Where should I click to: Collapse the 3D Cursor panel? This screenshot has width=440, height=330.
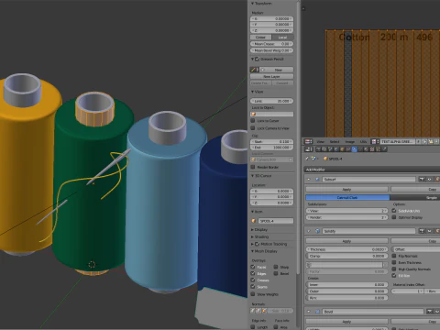pyautogui.click(x=252, y=176)
